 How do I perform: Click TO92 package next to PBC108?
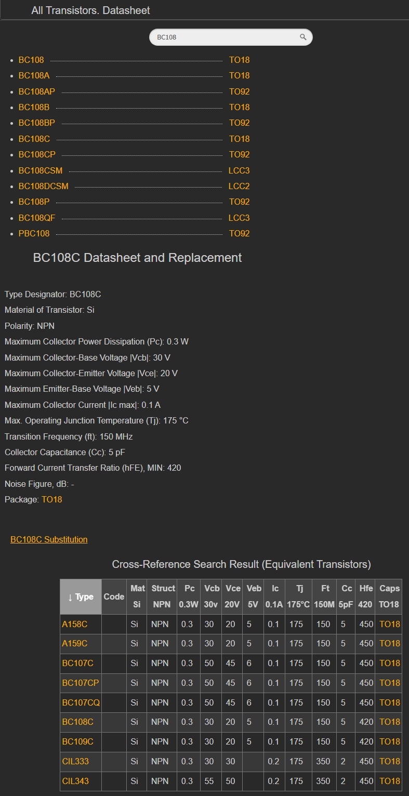pyautogui.click(x=240, y=233)
